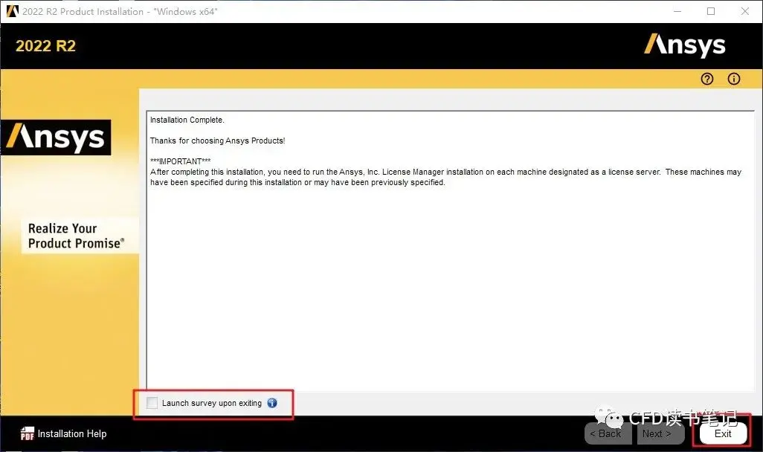Click the 'Launch survey upon exiting' label
The width and height of the screenshot is (763, 452).
click(x=212, y=403)
